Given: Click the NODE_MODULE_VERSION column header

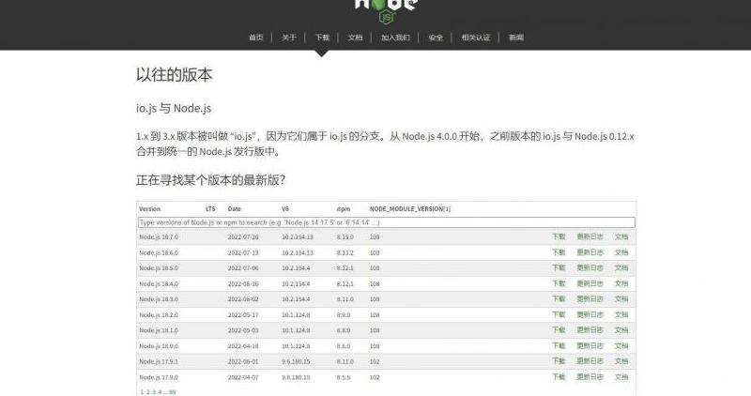Looking at the screenshot, I should [x=410, y=208].
